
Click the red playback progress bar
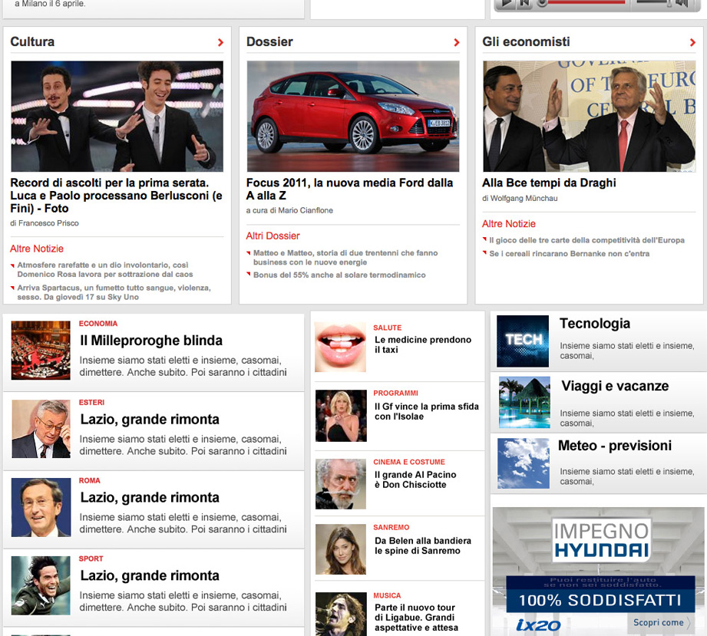[586, 2]
